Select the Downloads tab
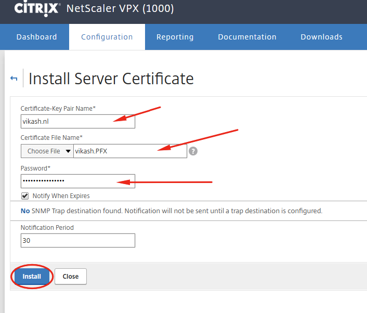Viewport: 367px width, 313px height. (321, 37)
